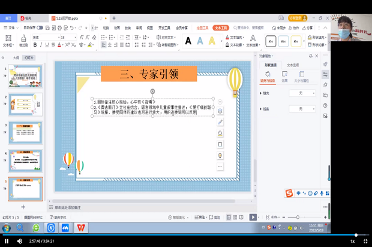The image size is (372, 247).
Task: Toggle the auto-save (自动保存) switch
Action: pyautogui.click(x=40, y=28)
